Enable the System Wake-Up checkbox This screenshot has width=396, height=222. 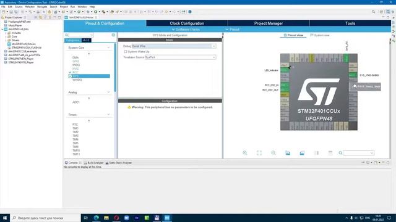[x=126, y=52]
